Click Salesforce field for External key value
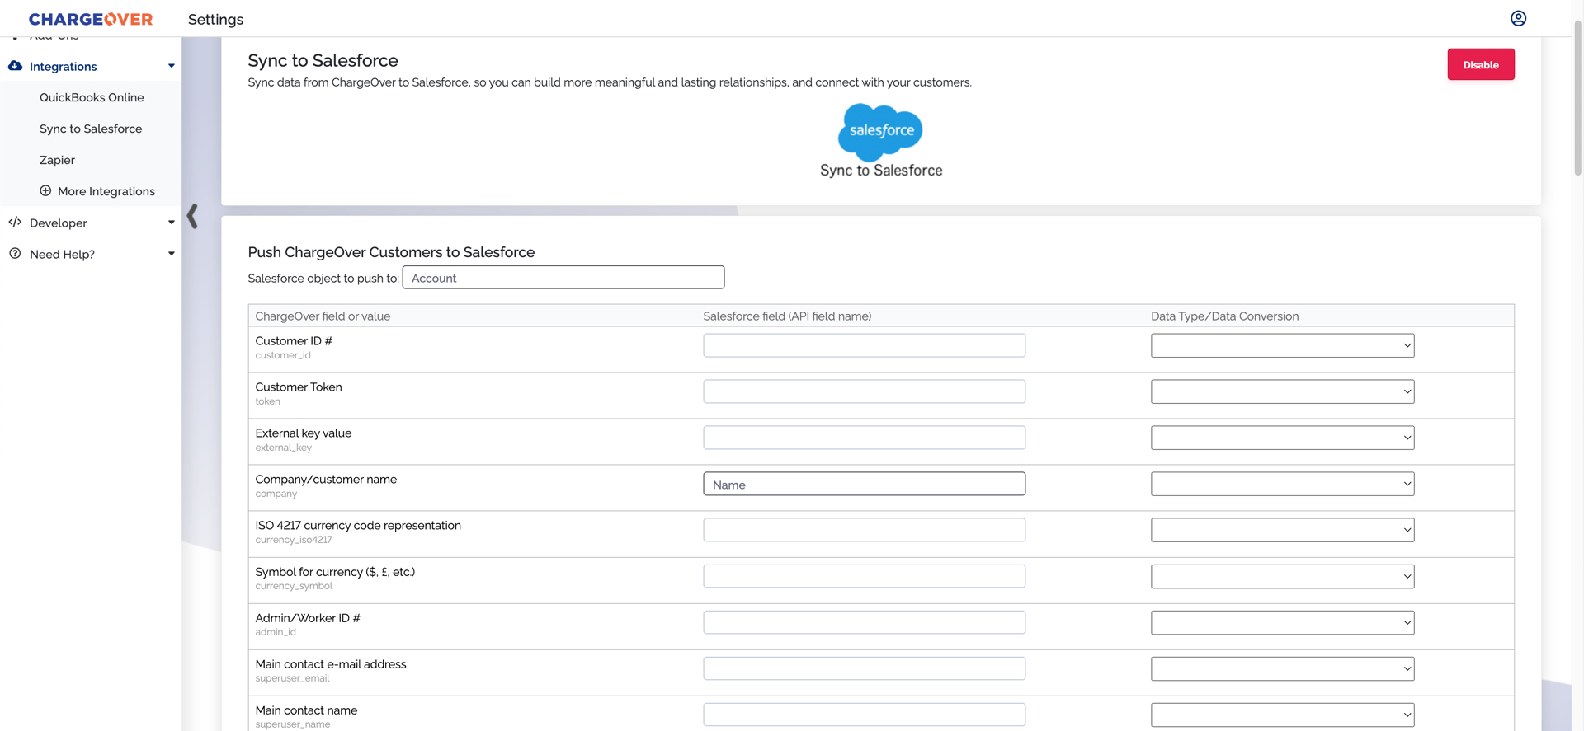 pyautogui.click(x=865, y=438)
